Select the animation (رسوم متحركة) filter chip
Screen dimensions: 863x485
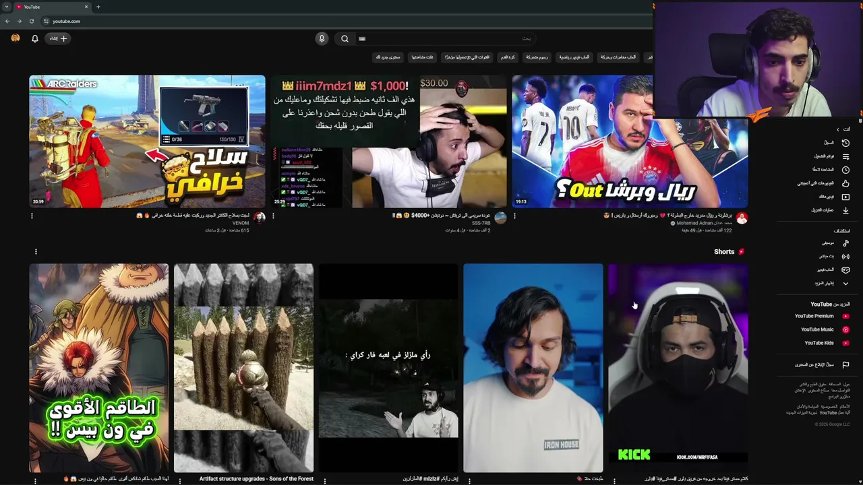tap(537, 57)
